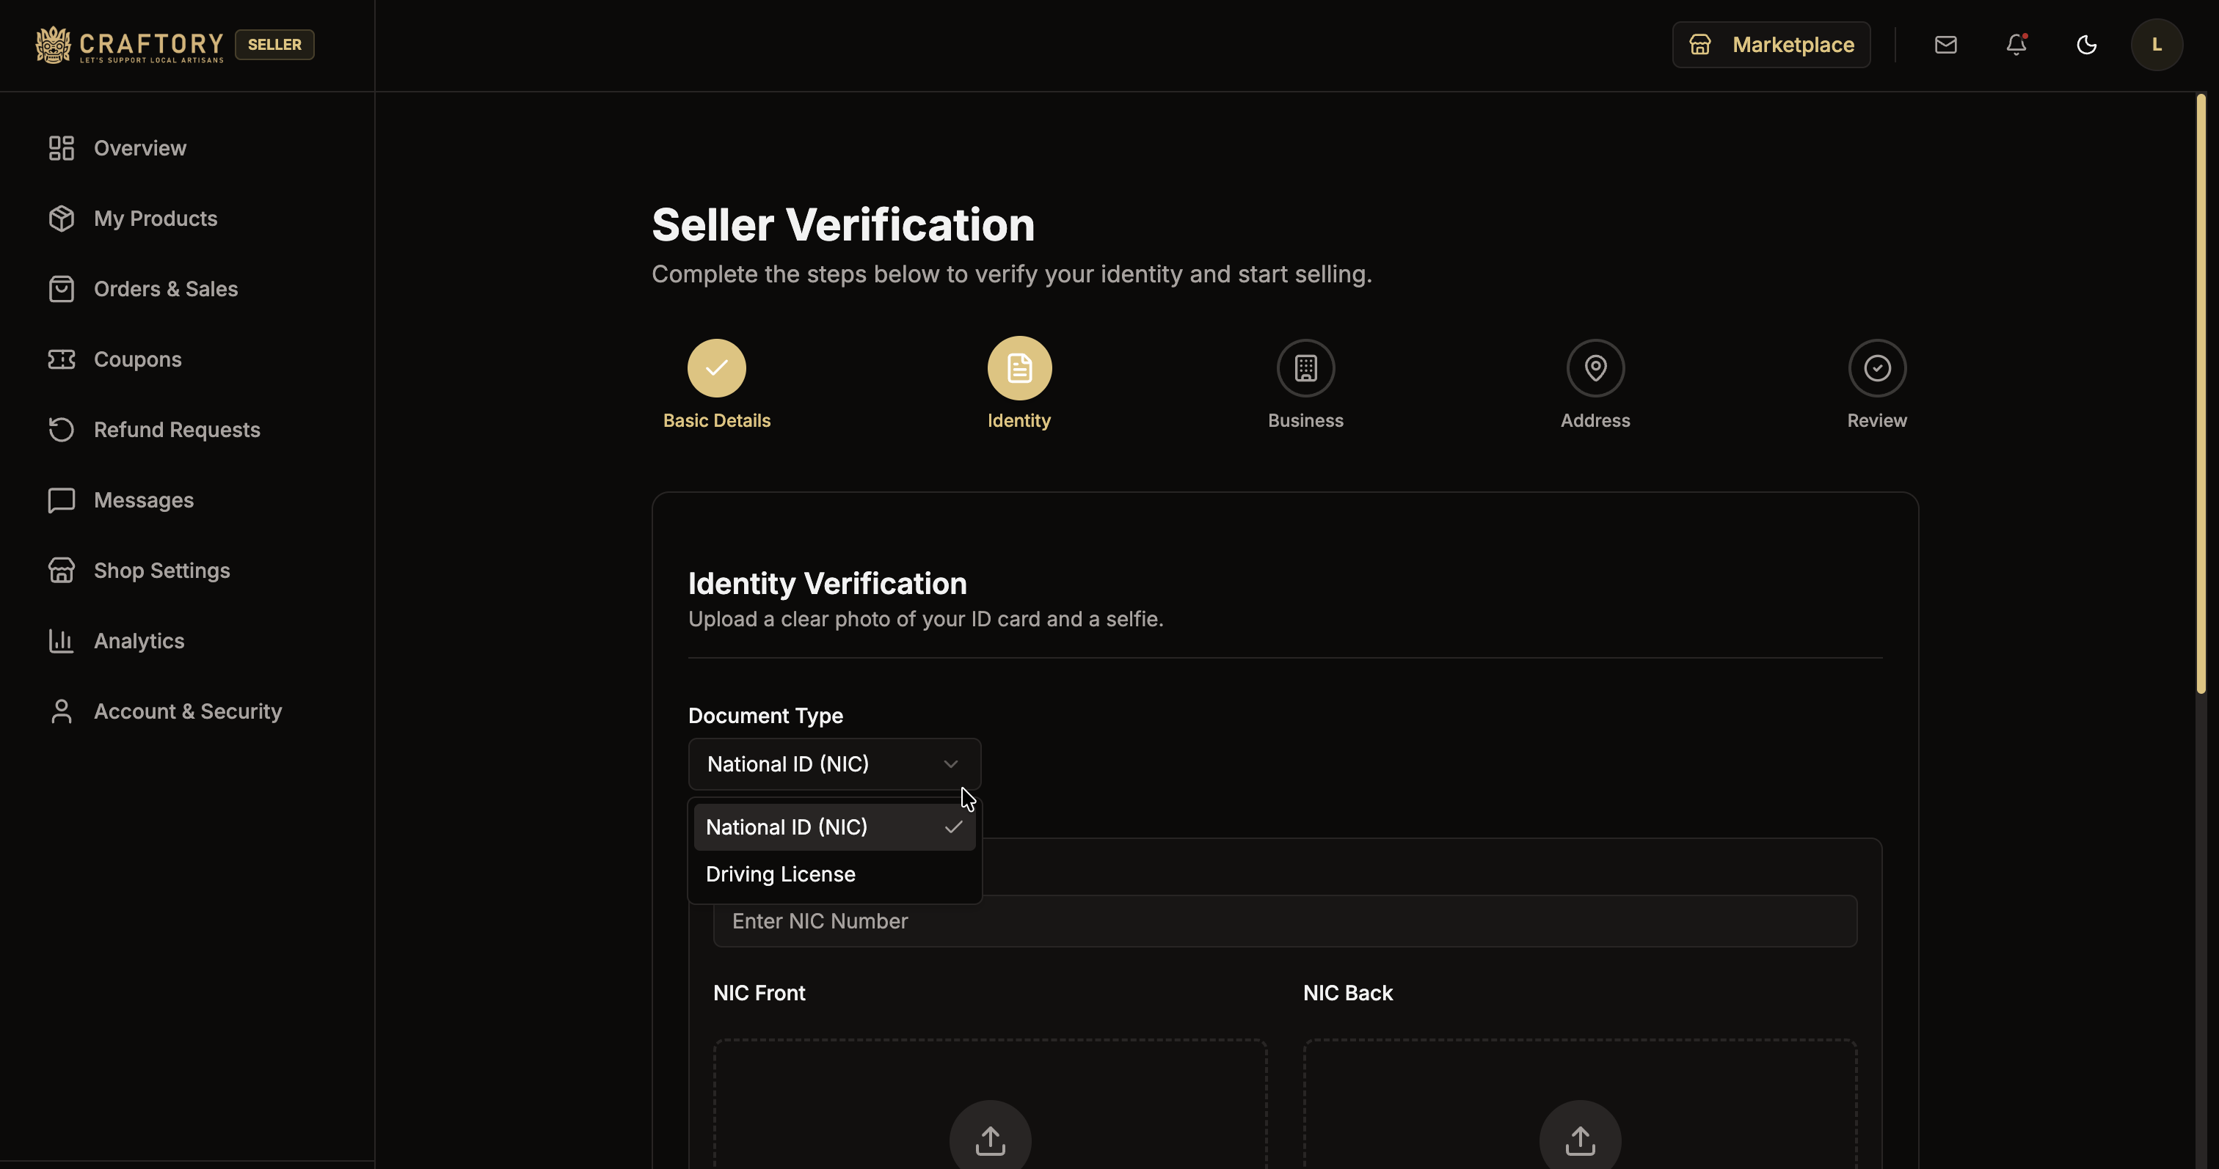Click the checkmark on the completed Basic Details step
2219x1169 pixels.
pyautogui.click(x=716, y=367)
